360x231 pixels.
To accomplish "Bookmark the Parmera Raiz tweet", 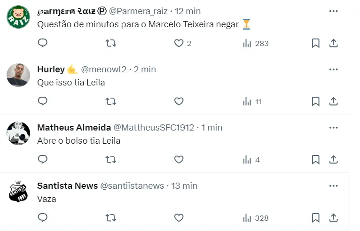I will pos(316,43).
